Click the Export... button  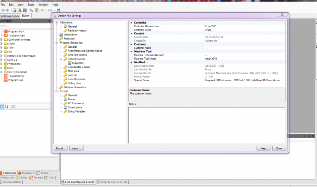point(60,148)
